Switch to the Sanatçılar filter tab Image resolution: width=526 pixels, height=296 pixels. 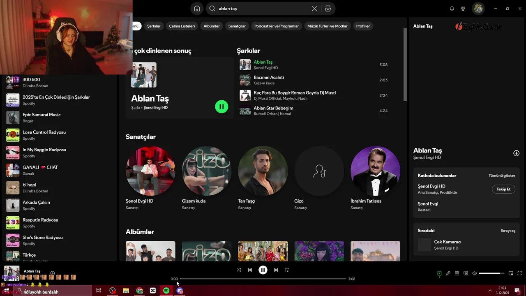[237, 26]
